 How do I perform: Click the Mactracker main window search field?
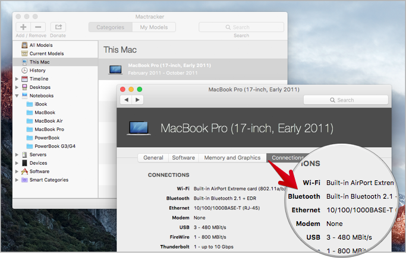click(241, 27)
